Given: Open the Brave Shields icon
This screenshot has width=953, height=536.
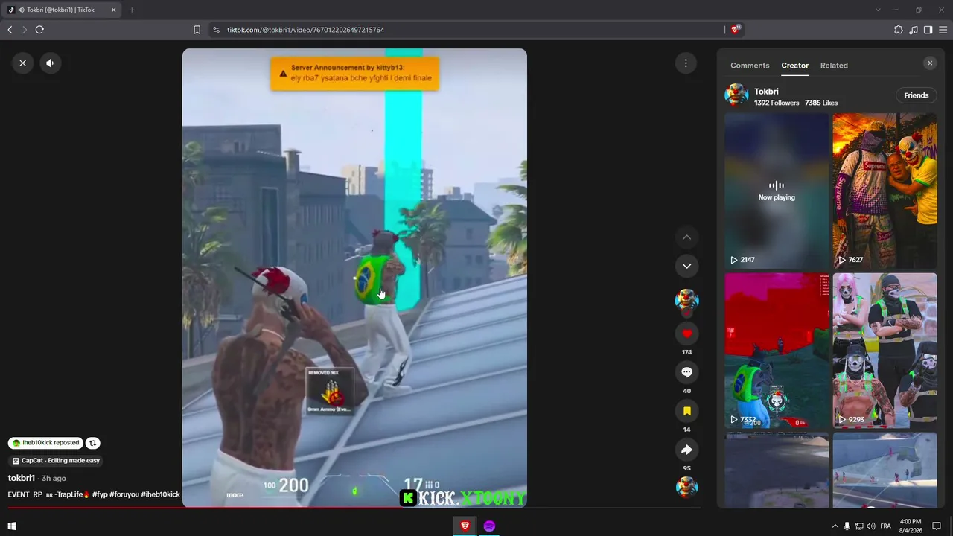Looking at the screenshot, I should pos(736,30).
